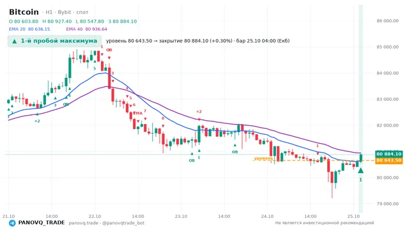Click the Bitcoin chart title
The width and height of the screenshot is (409, 230).
coord(24,12)
